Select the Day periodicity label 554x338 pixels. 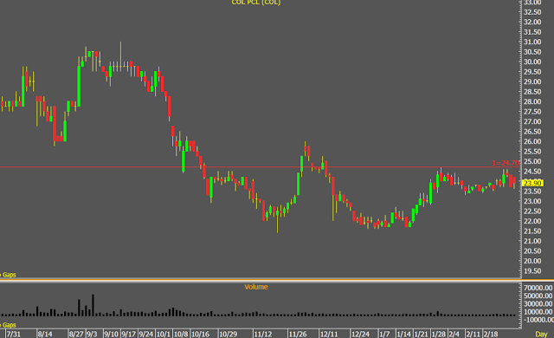[x=541, y=335]
